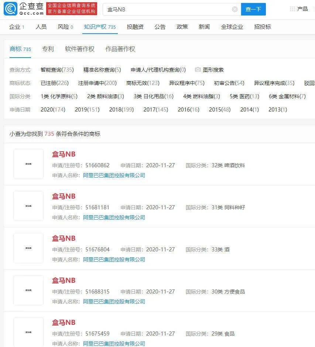
Task: Filter by 已注册(226) status
Action: [55, 83]
